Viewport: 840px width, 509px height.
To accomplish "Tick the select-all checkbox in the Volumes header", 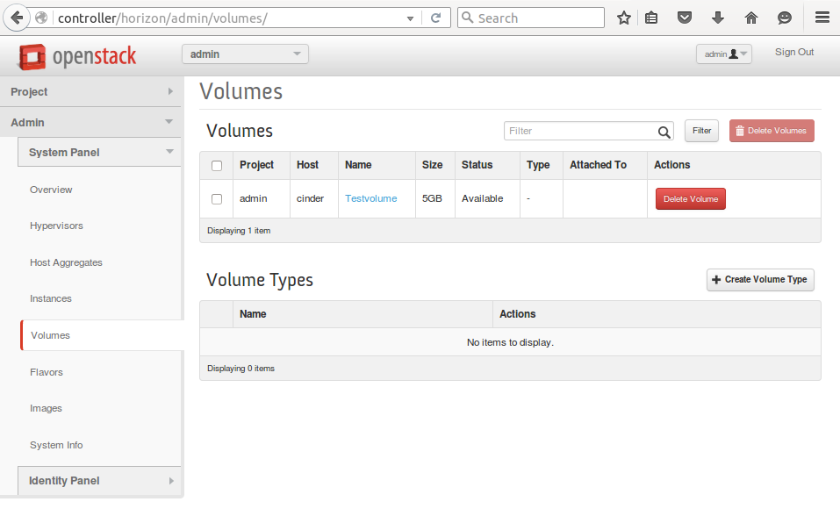I will coord(217,165).
